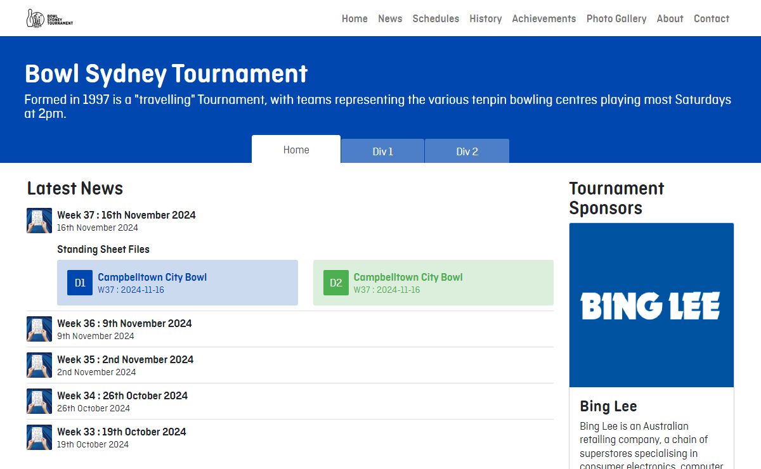The image size is (761, 469).
Task: Open D1 Campbelltown City Bowl standing sheet
Action: pos(178,283)
